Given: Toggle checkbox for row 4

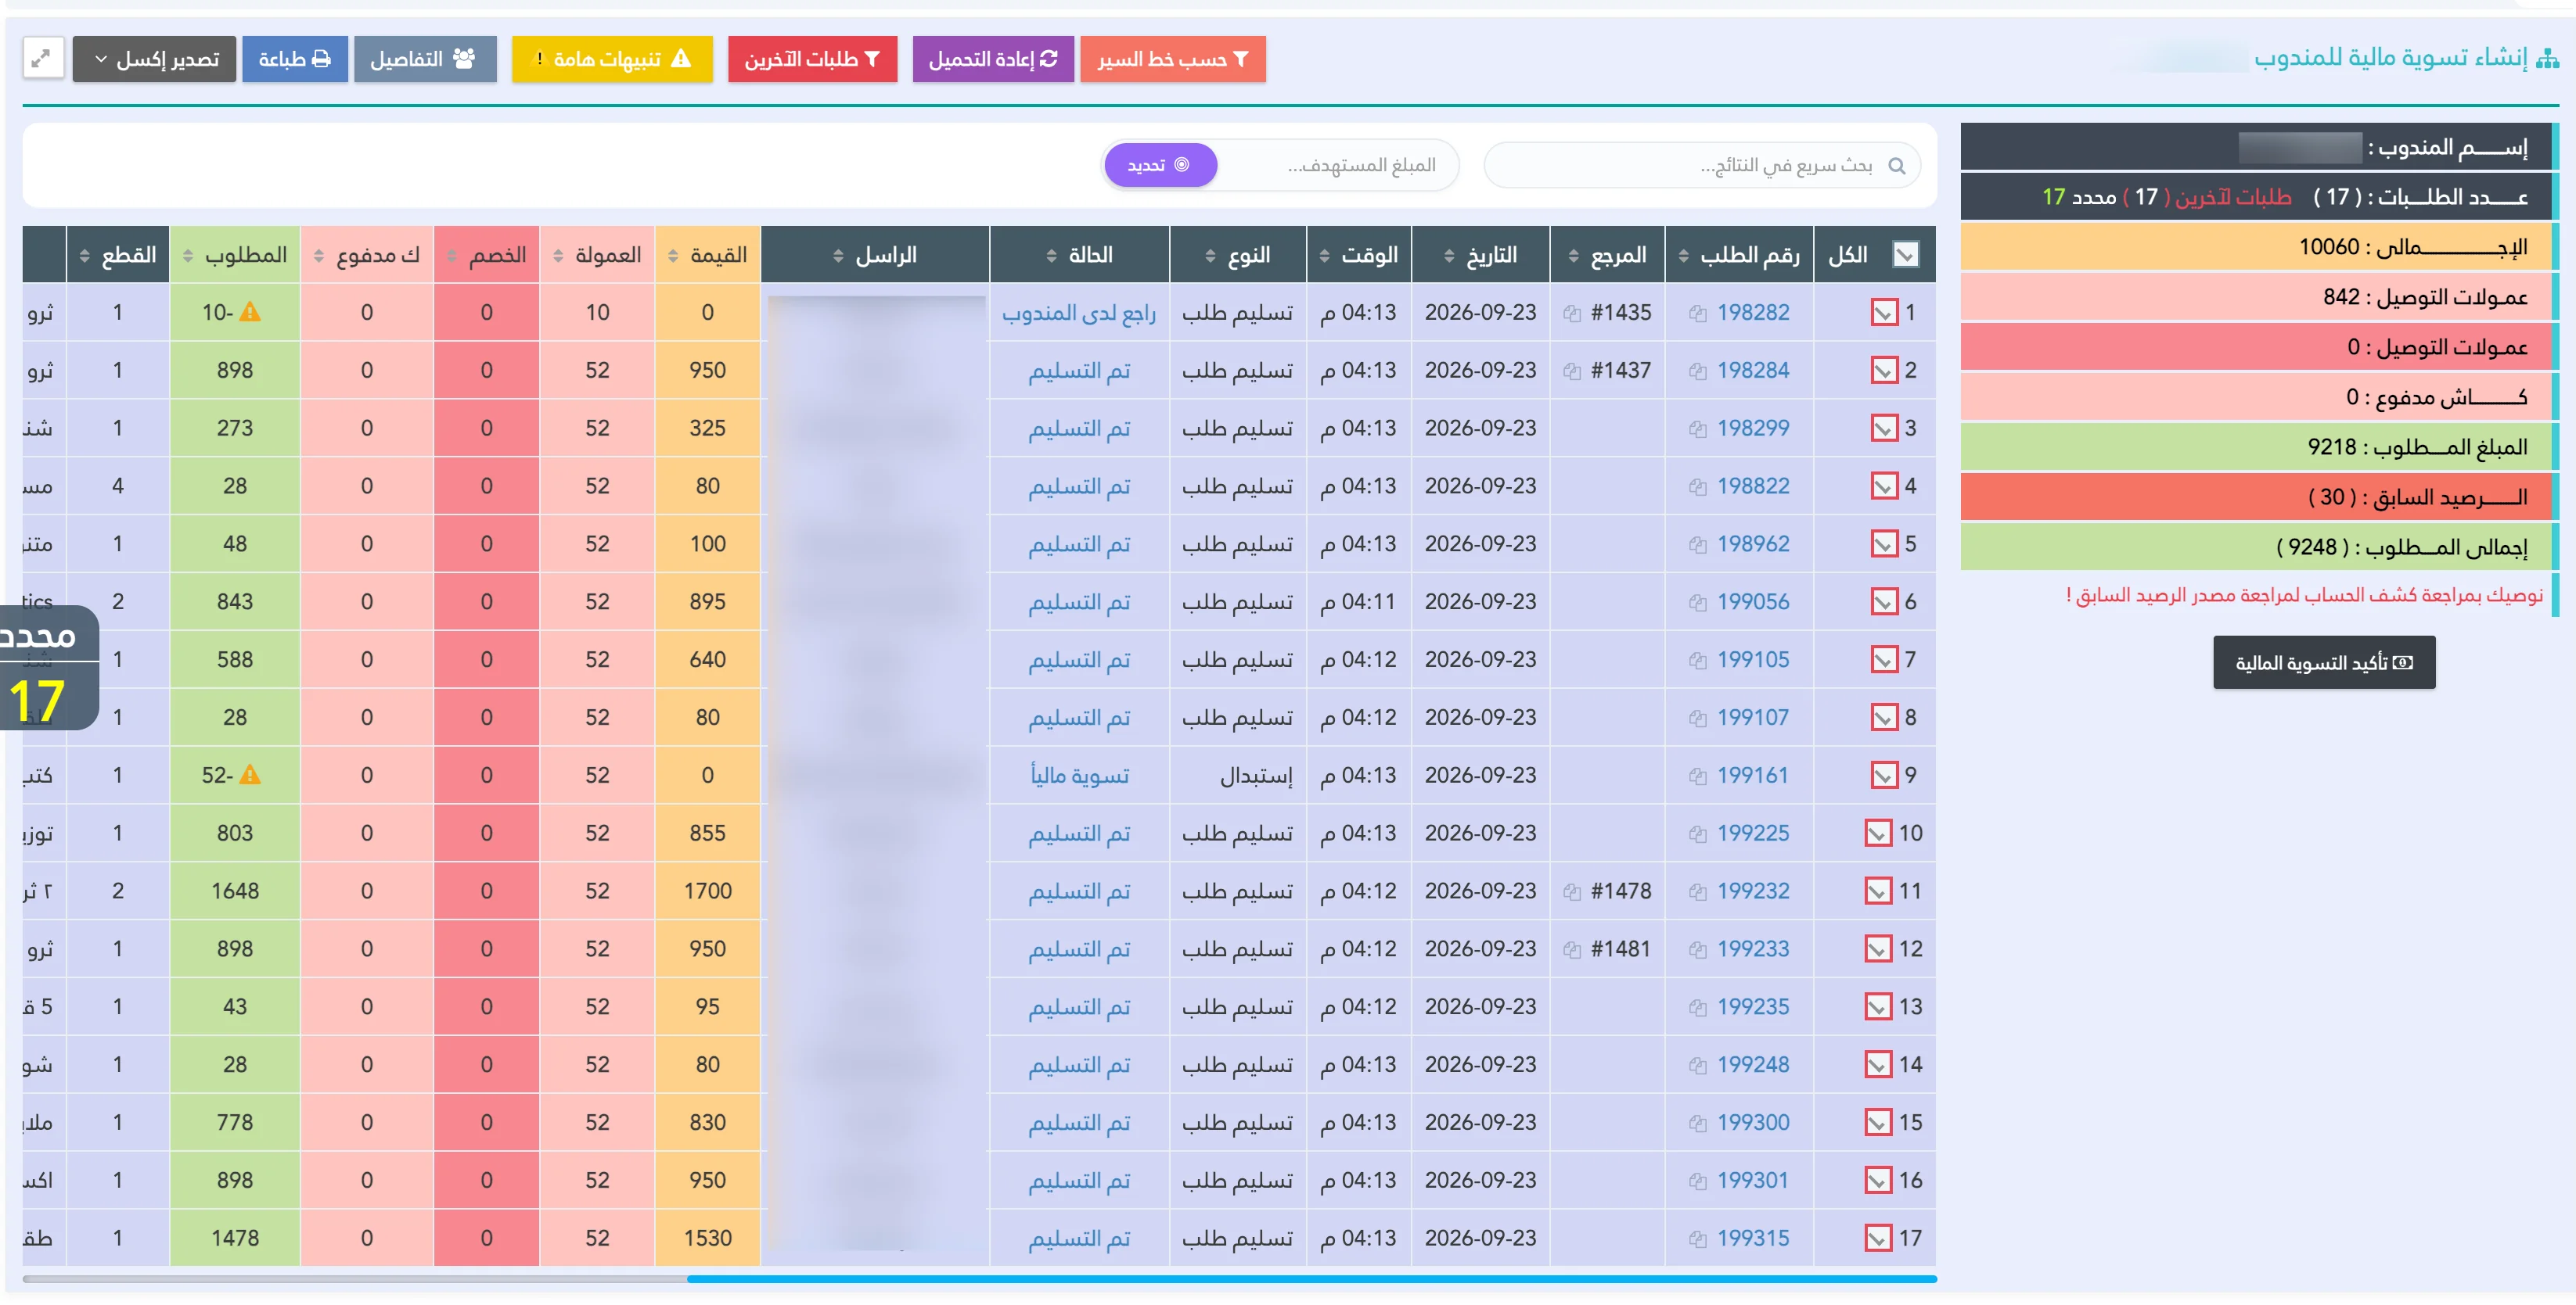Looking at the screenshot, I should [x=1884, y=486].
